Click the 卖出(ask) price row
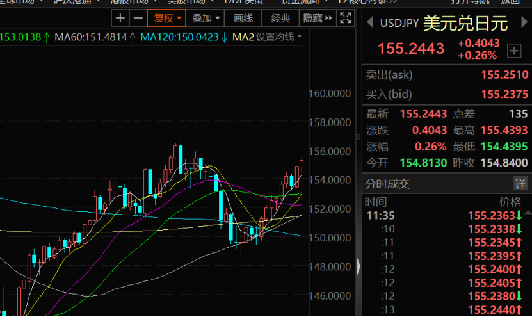The image size is (532, 317). click(x=446, y=75)
